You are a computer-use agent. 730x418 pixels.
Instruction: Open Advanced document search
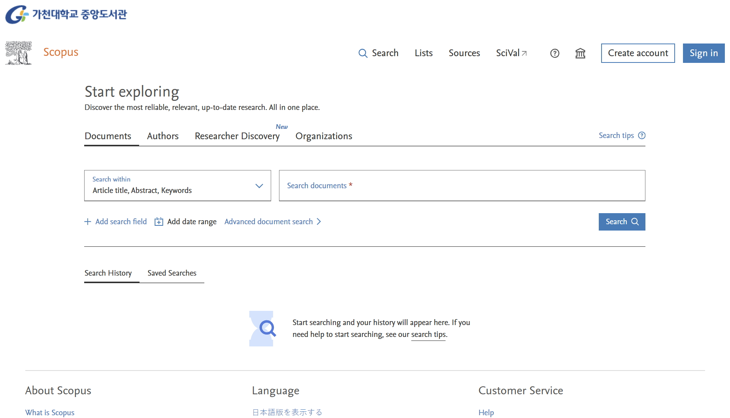tap(273, 221)
